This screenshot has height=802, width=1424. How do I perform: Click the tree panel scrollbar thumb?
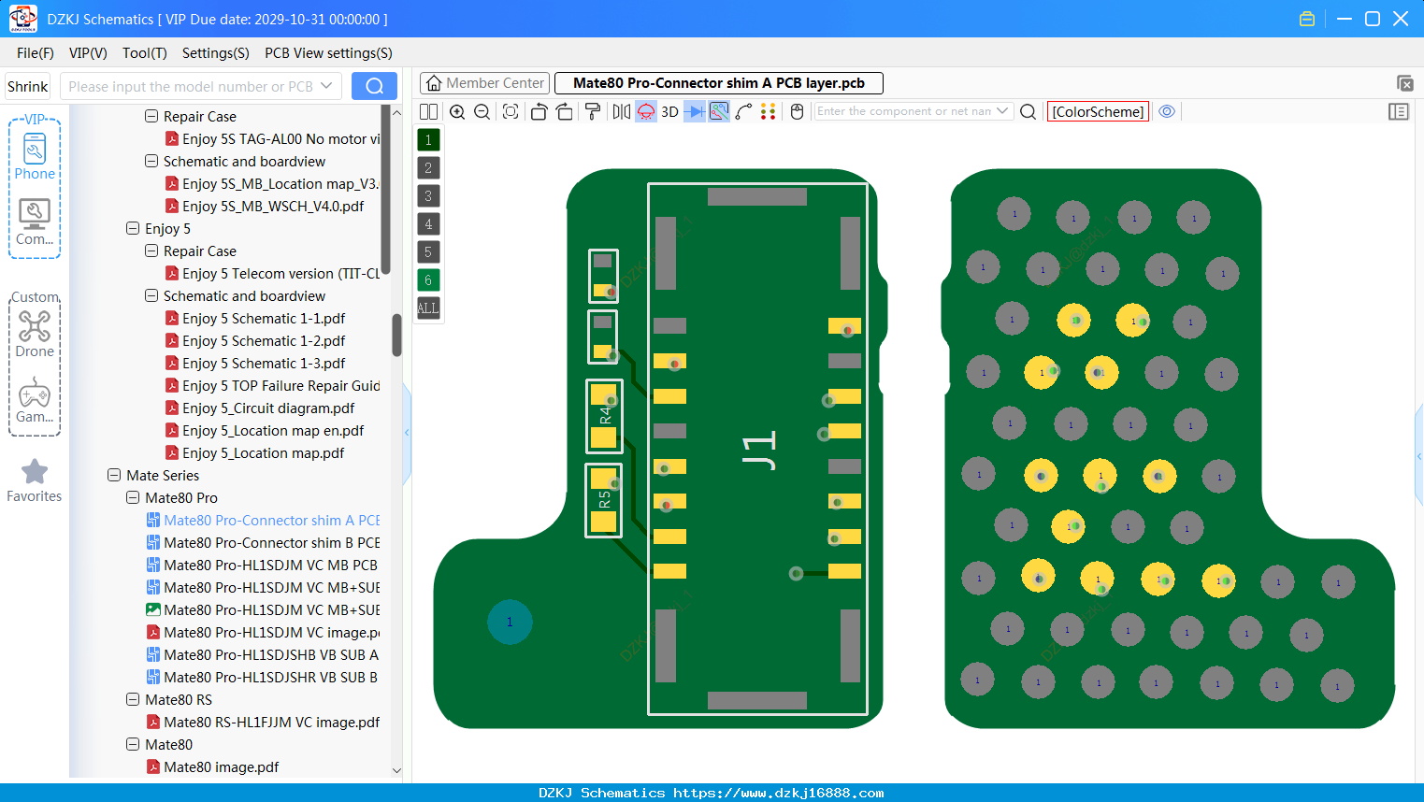[396, 335]
